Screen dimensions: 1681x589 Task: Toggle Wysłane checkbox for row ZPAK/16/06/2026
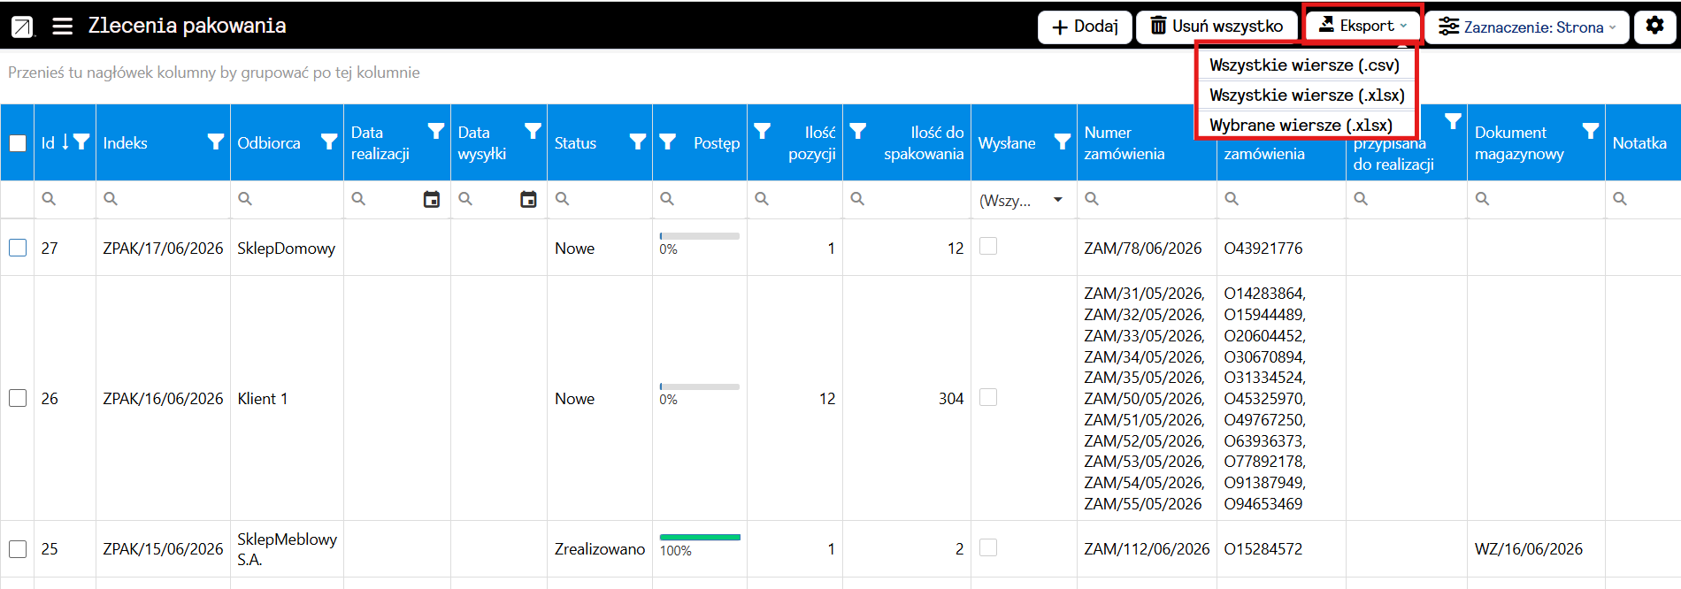[x=988, y=397]
